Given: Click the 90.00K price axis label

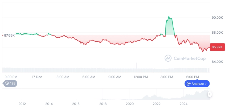Looking at the screenshot, I should click(217, 18).
